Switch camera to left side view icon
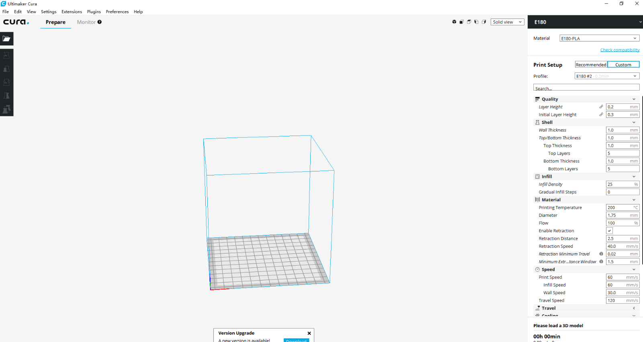This screenshot has height=342, width=643. (x=476, y=22)
